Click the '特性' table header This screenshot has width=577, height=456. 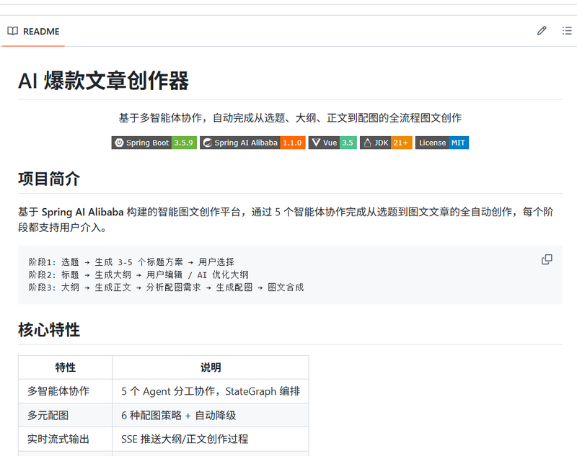point(65,367)
